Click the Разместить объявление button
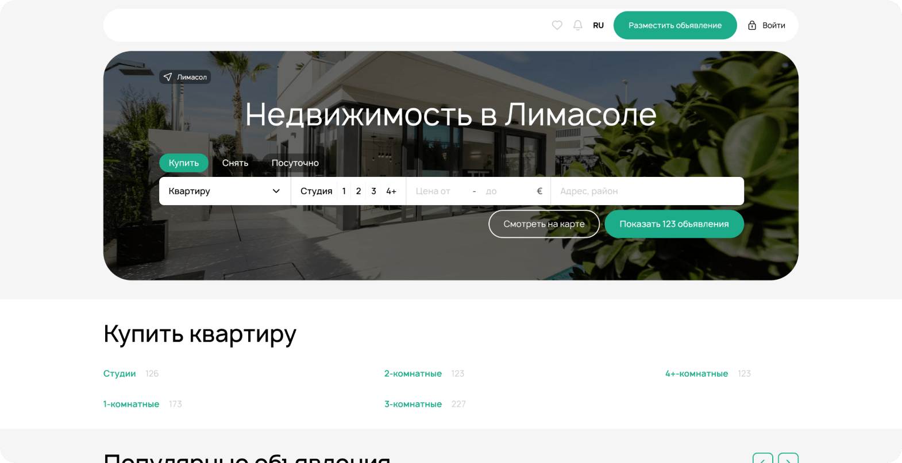The height and width of the screenshot is (463, 902). coord(675,25)
